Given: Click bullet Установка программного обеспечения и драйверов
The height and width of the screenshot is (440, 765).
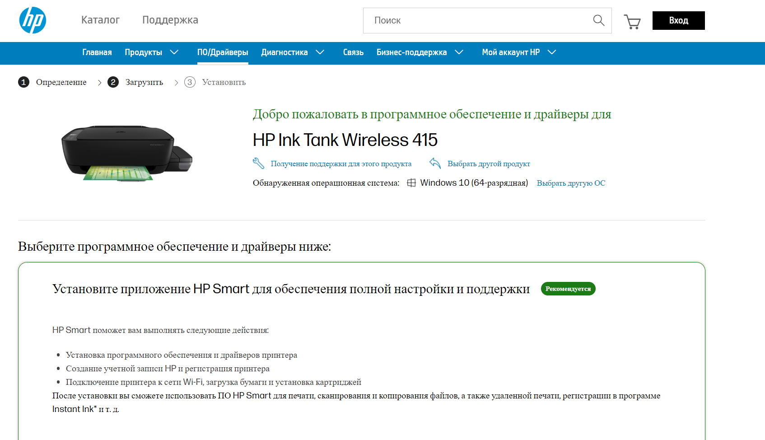Looking at the screenshot, I should point(182,355).
